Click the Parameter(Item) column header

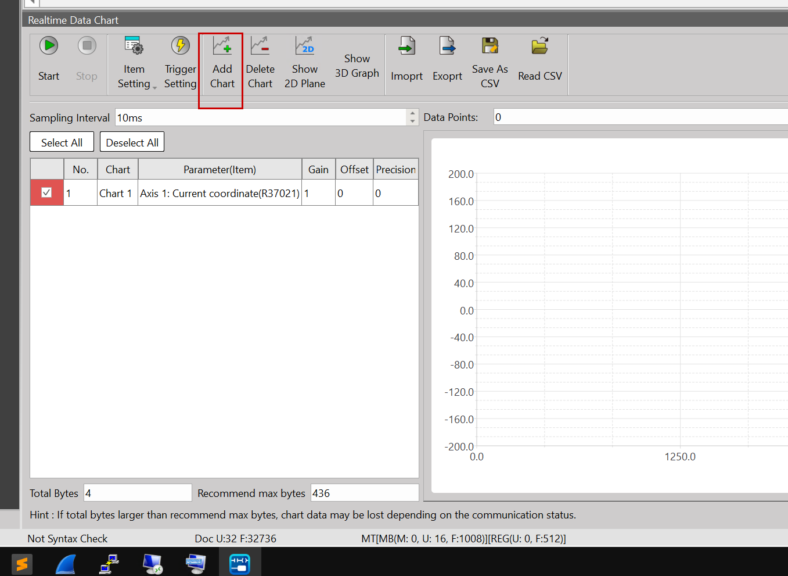point(220,170)
